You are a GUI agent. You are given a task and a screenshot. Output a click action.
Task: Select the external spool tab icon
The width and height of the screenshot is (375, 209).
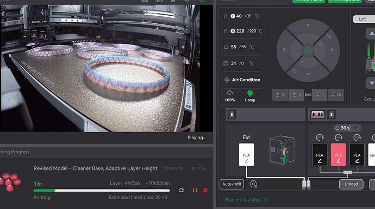pyautogui.click(x=232, y=115)
